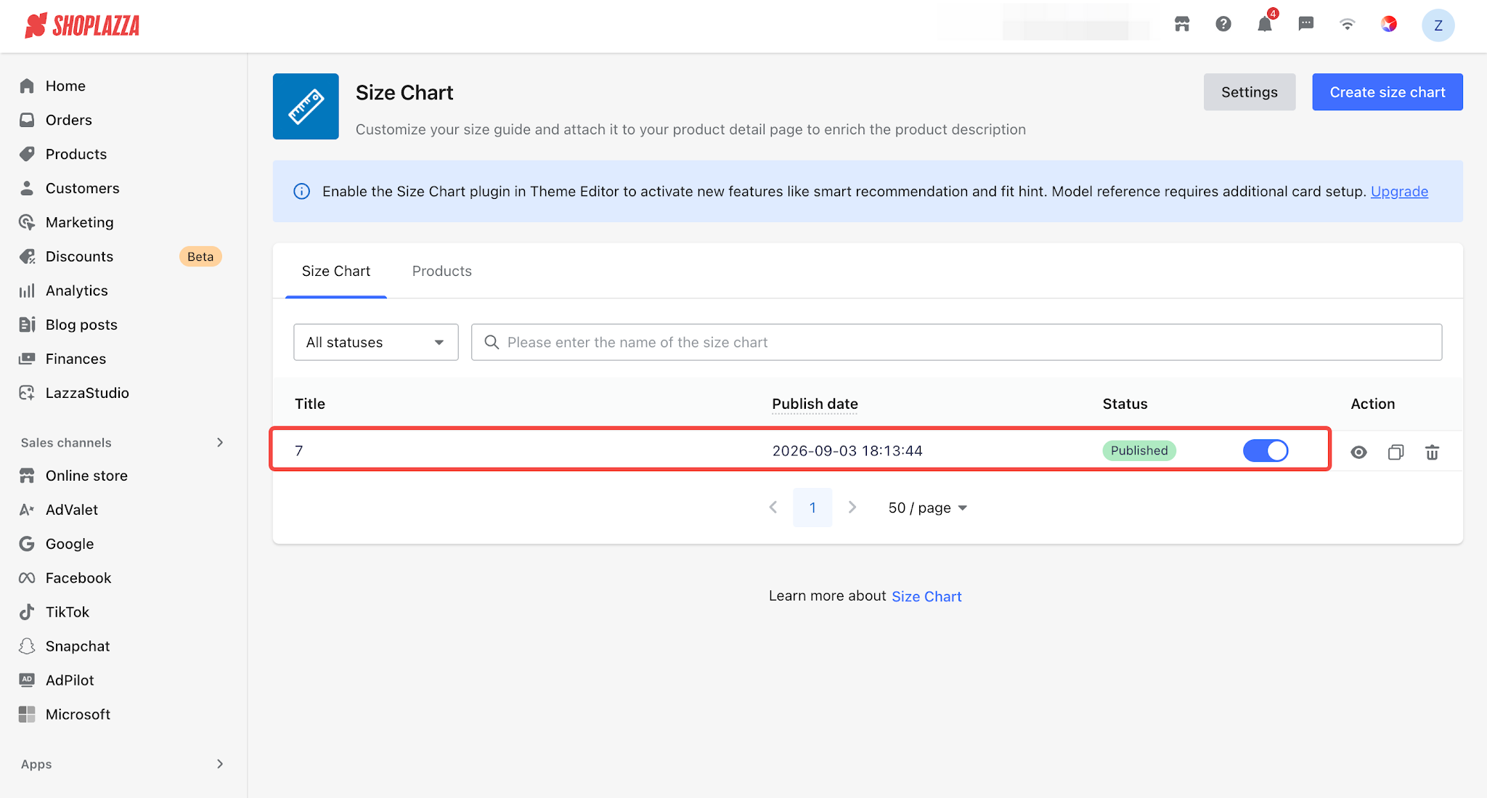This screenshot has width=1487, height=798.
Task: Click the size chart name search field
Action: [x=956, y=342]
